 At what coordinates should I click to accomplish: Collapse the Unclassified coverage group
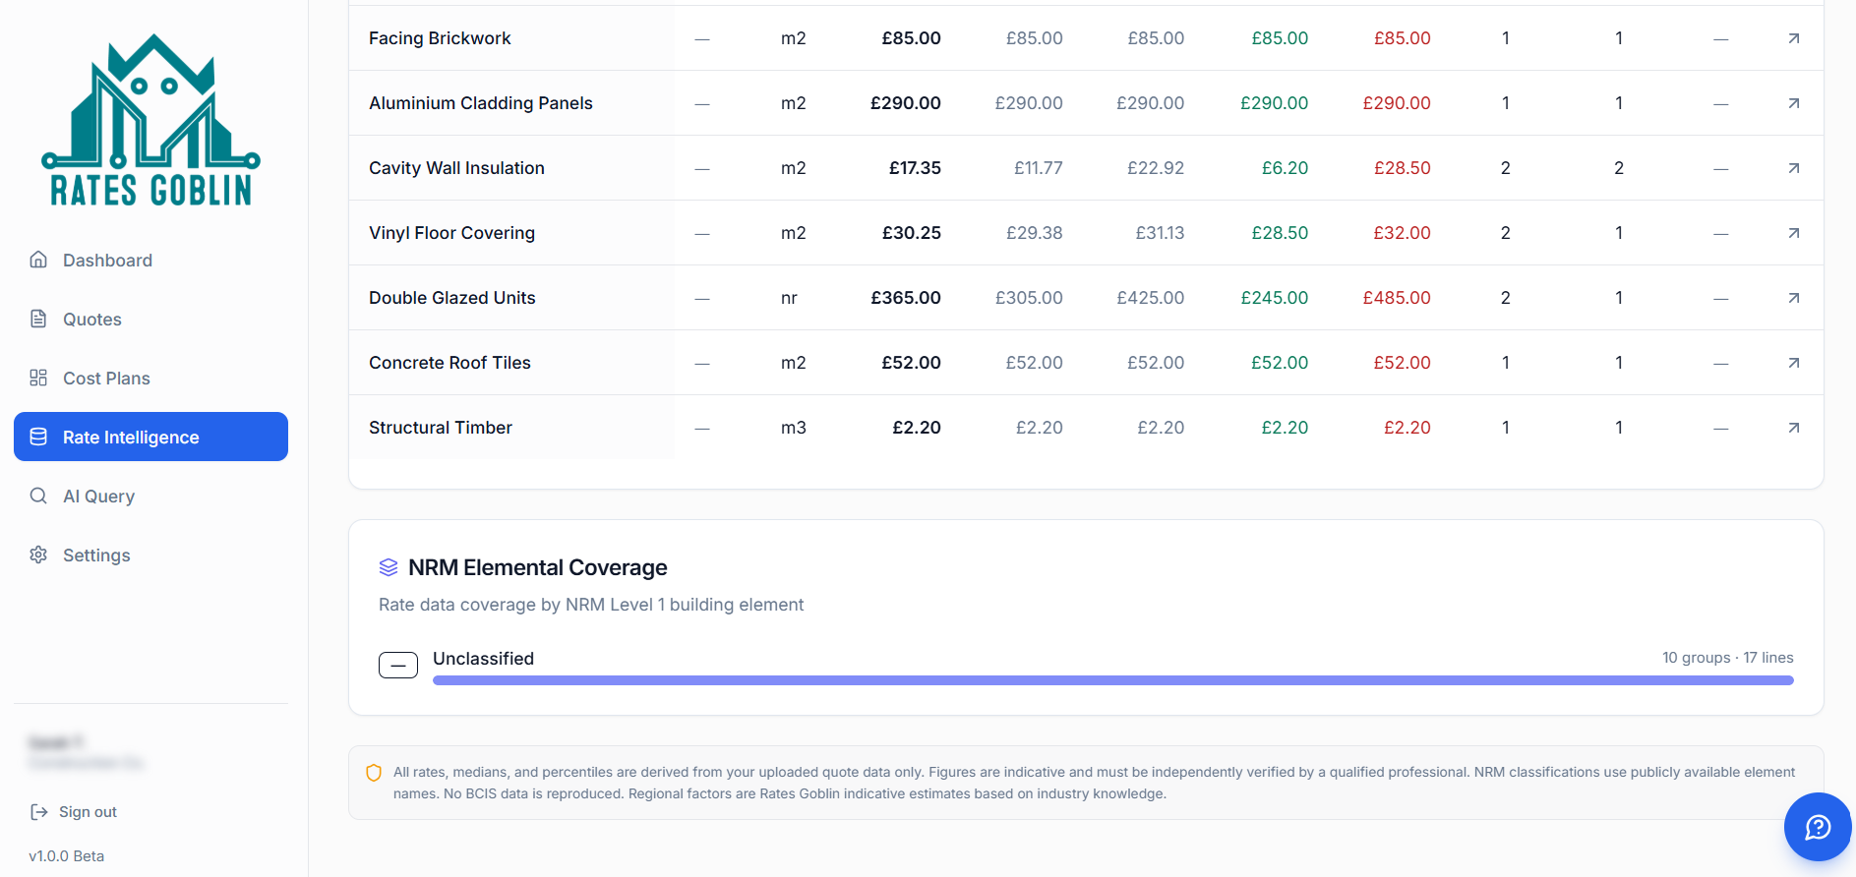coord(397,665)
